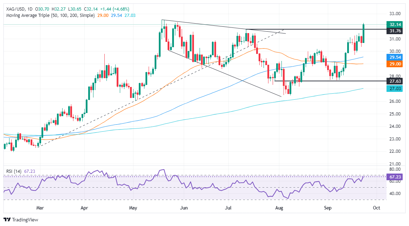Open the Moving Average Triple indicator legend

click(x=50, y=15)
